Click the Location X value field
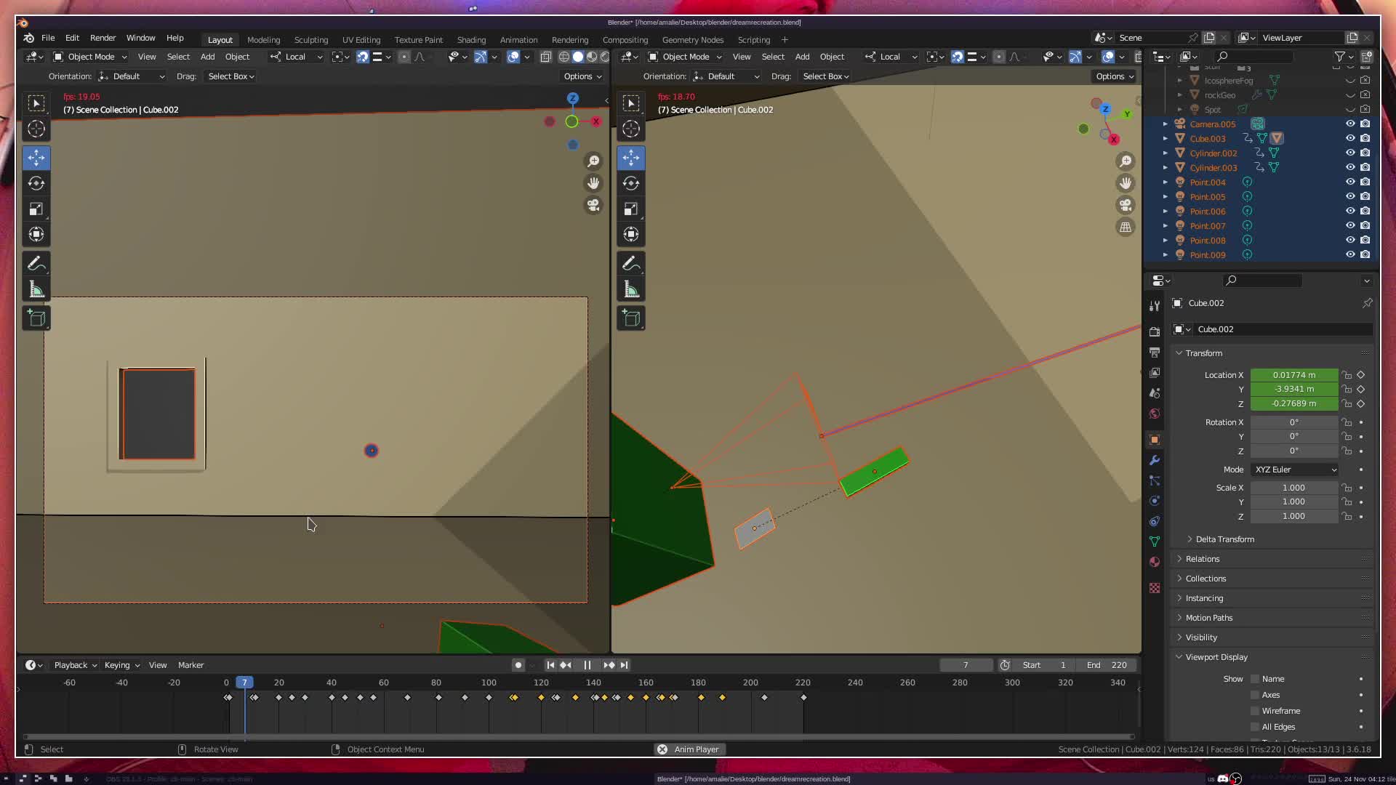 click(x=1293, y=375)
